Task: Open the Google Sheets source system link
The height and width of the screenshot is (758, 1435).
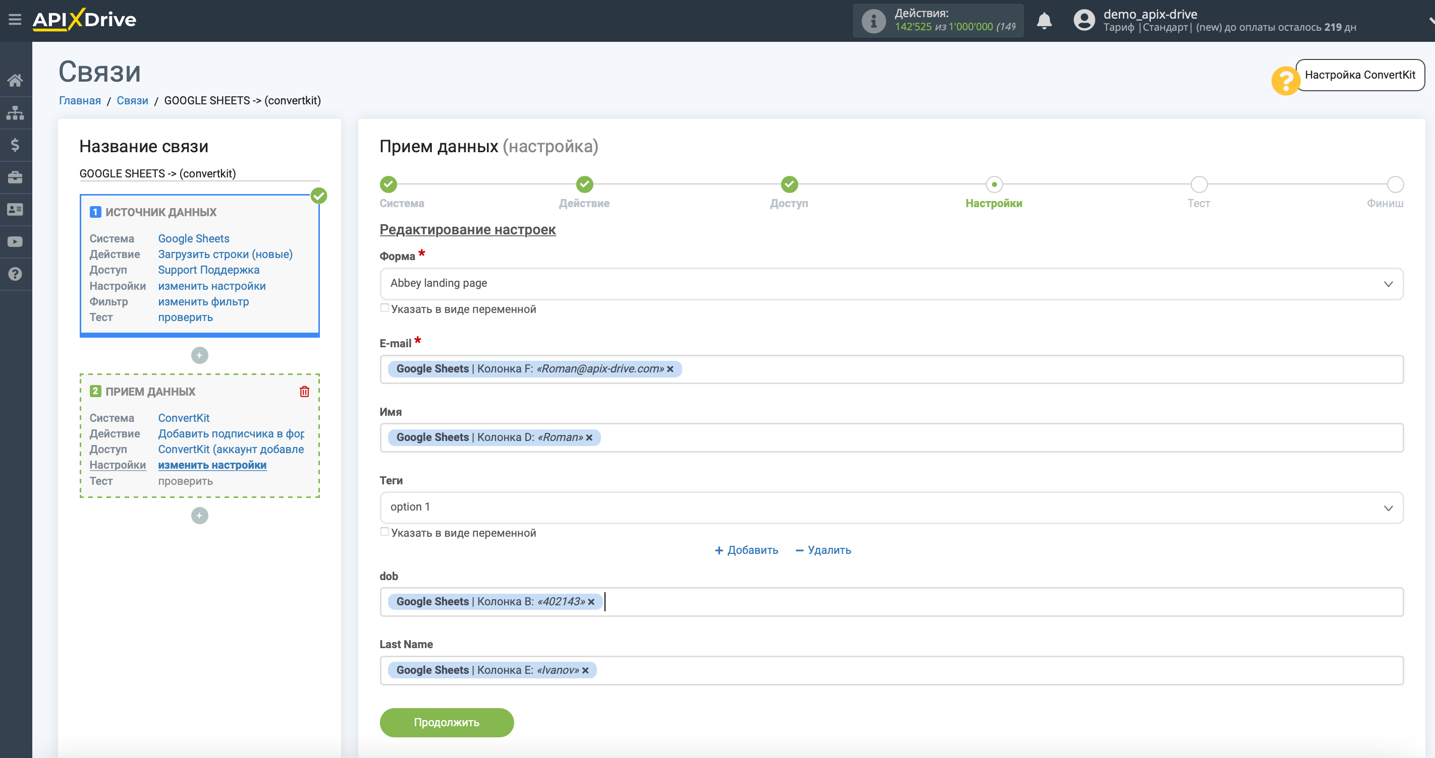Action: pyautogui.click(x=193, y=239)
